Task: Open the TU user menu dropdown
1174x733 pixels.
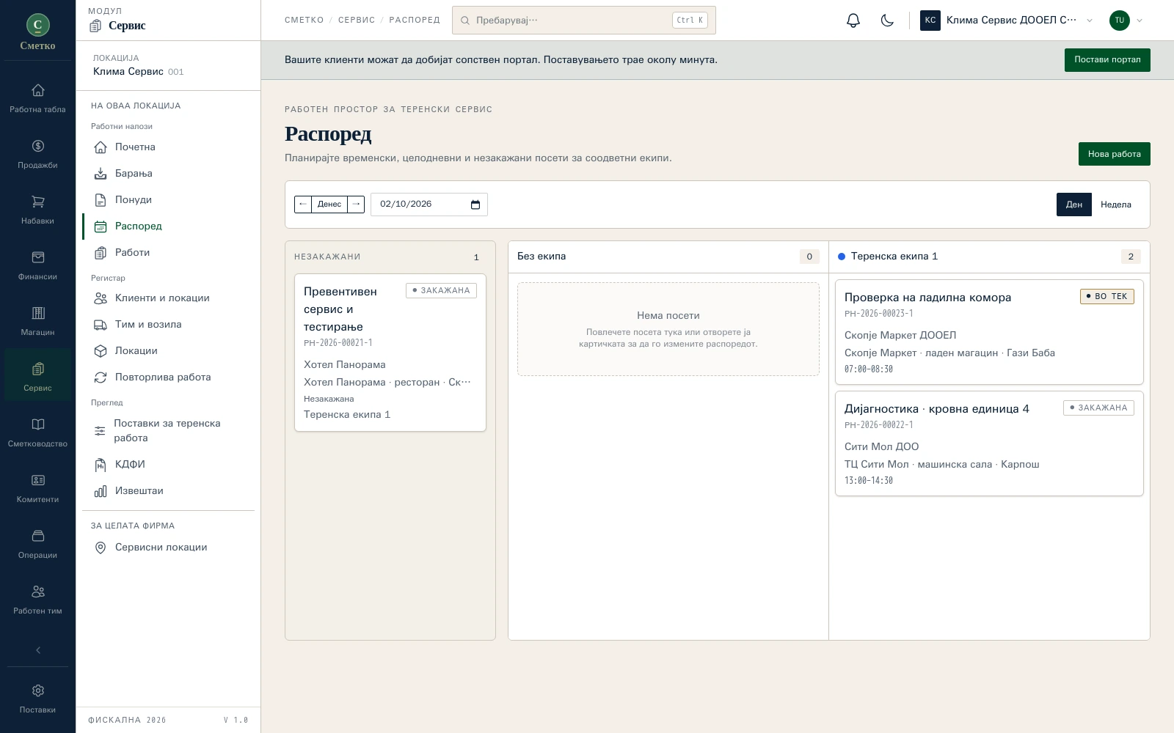Action: [1126, 21]
